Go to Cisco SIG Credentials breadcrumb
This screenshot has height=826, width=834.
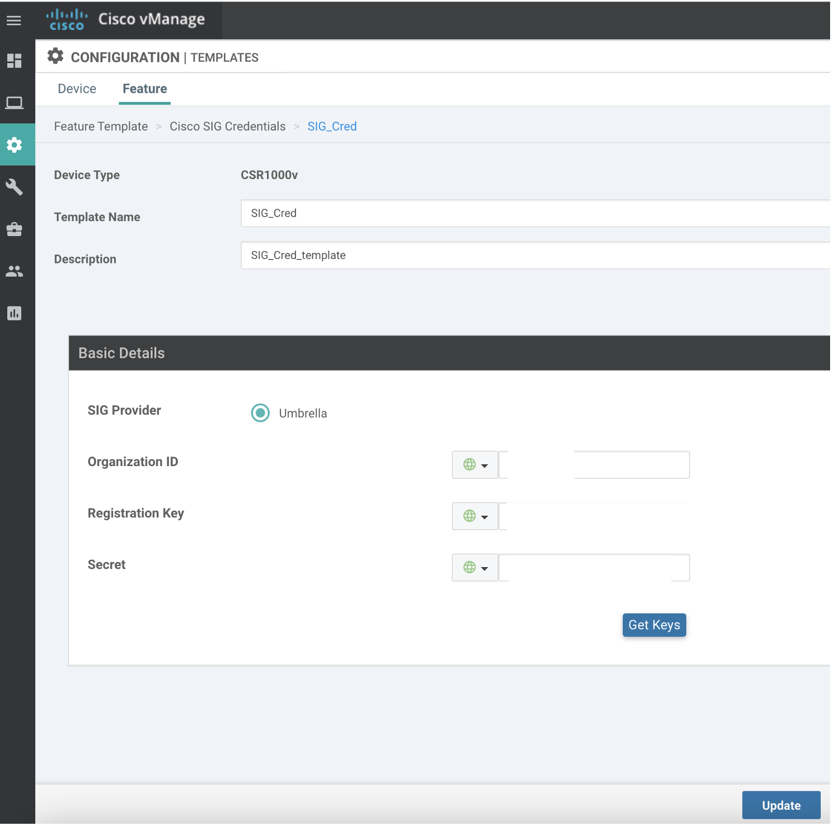pos(227,127)
